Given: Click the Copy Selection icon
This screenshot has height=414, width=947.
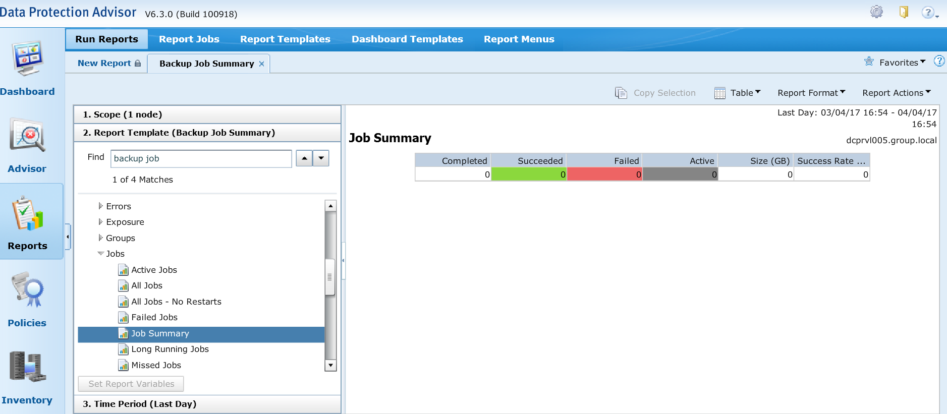Looking at the screenshot, I should 621,93.
